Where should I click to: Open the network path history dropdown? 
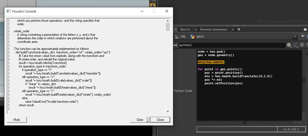(x=295, y=37)
